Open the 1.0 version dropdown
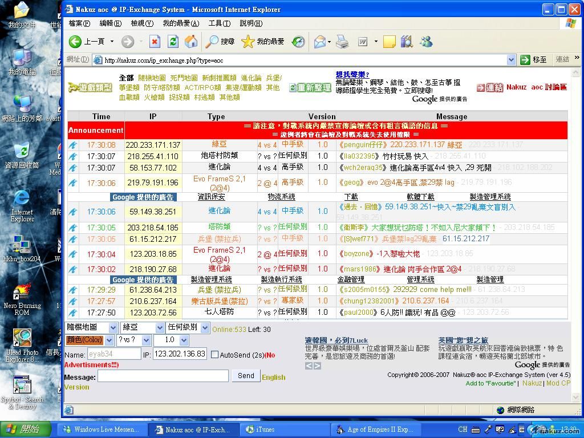 tap(184, 340)
